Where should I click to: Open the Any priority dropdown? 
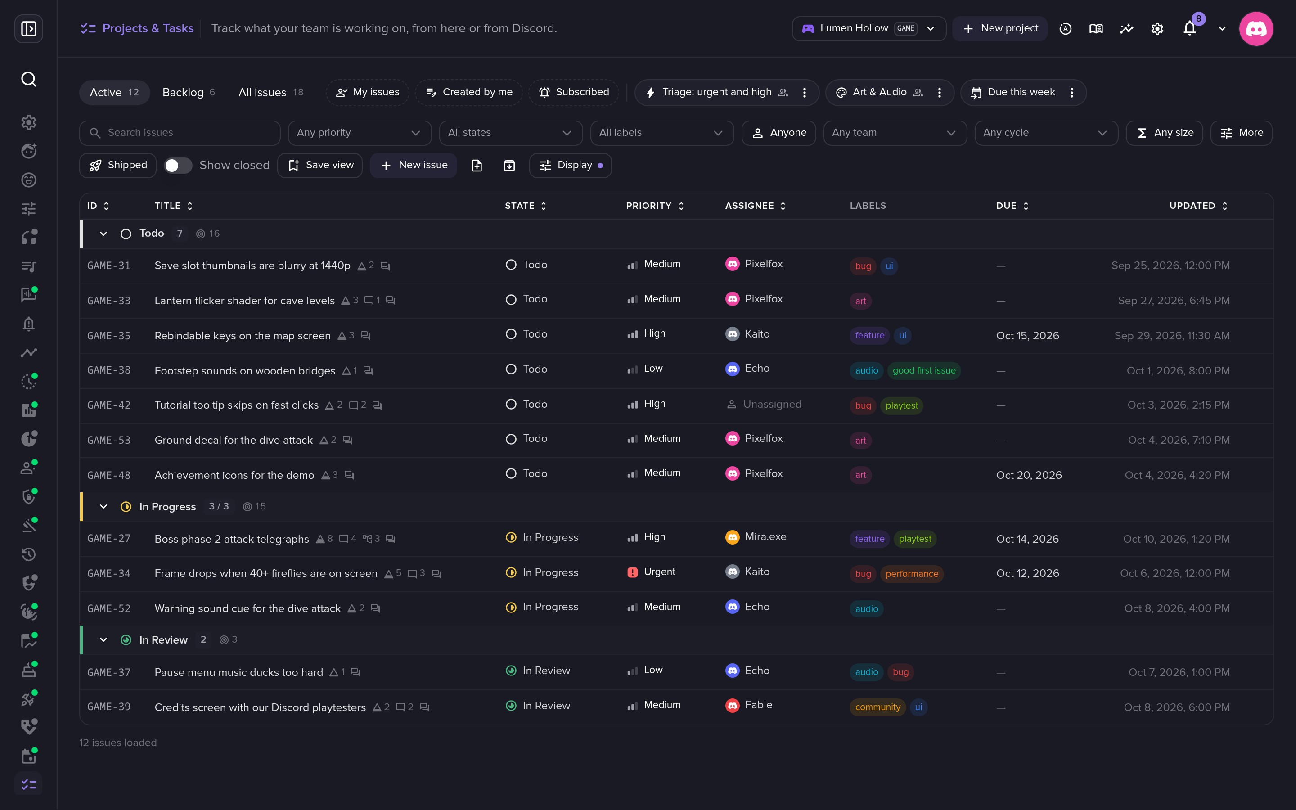[360, 133]
